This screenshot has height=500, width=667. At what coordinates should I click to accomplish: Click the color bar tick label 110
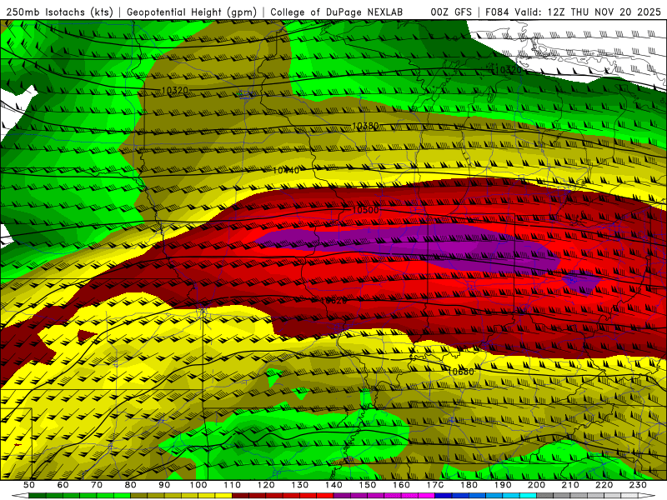233,485
